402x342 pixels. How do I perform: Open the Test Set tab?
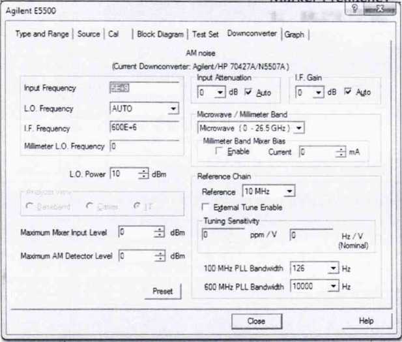[x=205, y=34]
